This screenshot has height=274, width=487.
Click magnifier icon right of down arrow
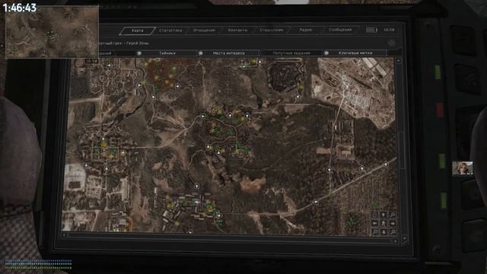(x=393, y=231)
